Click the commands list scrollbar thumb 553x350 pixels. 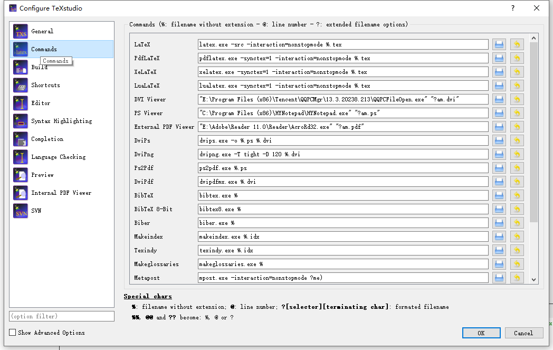coord(533,133)
